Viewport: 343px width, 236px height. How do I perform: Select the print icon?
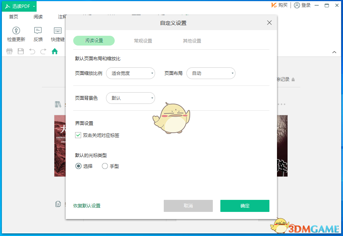coord(9,51)
